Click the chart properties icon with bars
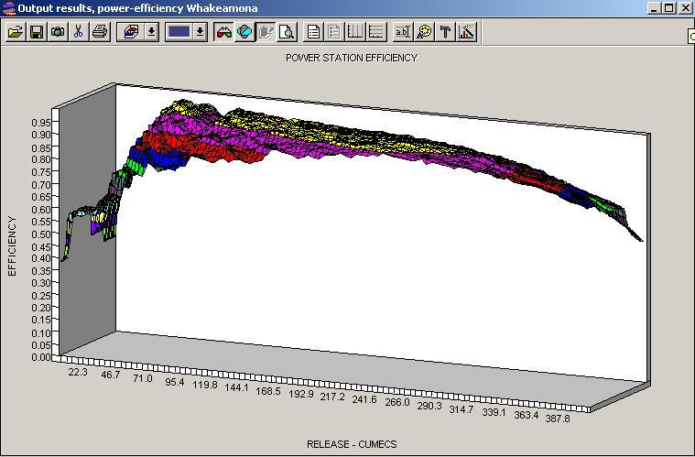 (x=466, y=32)
